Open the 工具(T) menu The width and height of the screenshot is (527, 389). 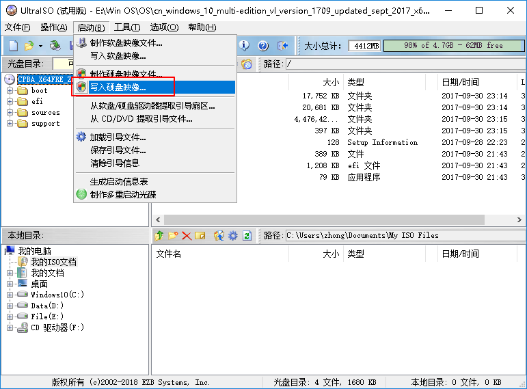coord(127,27)
